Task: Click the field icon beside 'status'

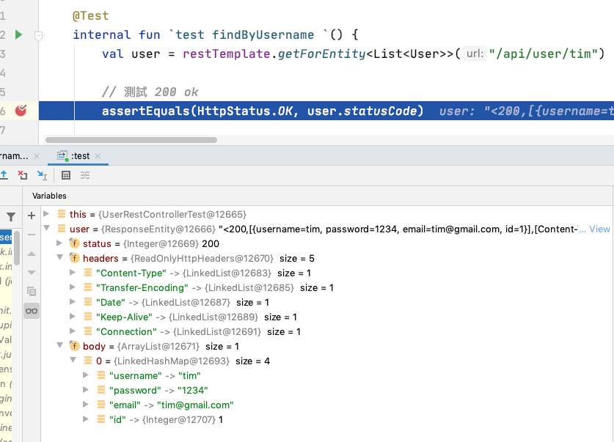Action: [74, 243]
